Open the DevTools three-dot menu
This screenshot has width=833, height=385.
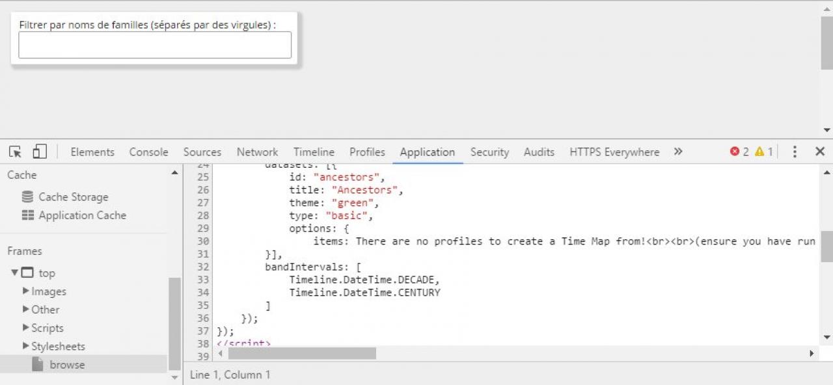(795, 152)
